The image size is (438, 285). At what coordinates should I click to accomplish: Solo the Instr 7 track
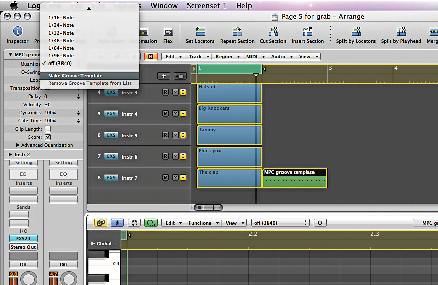[x=183, y=177]
